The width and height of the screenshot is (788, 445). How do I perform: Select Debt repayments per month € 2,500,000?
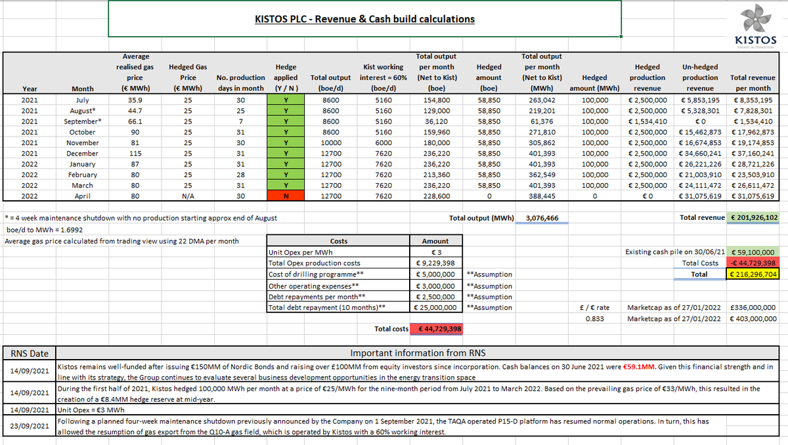point(436,297)
